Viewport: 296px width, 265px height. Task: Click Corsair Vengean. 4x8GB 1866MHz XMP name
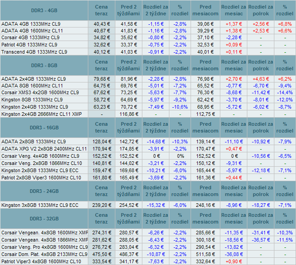45,240
